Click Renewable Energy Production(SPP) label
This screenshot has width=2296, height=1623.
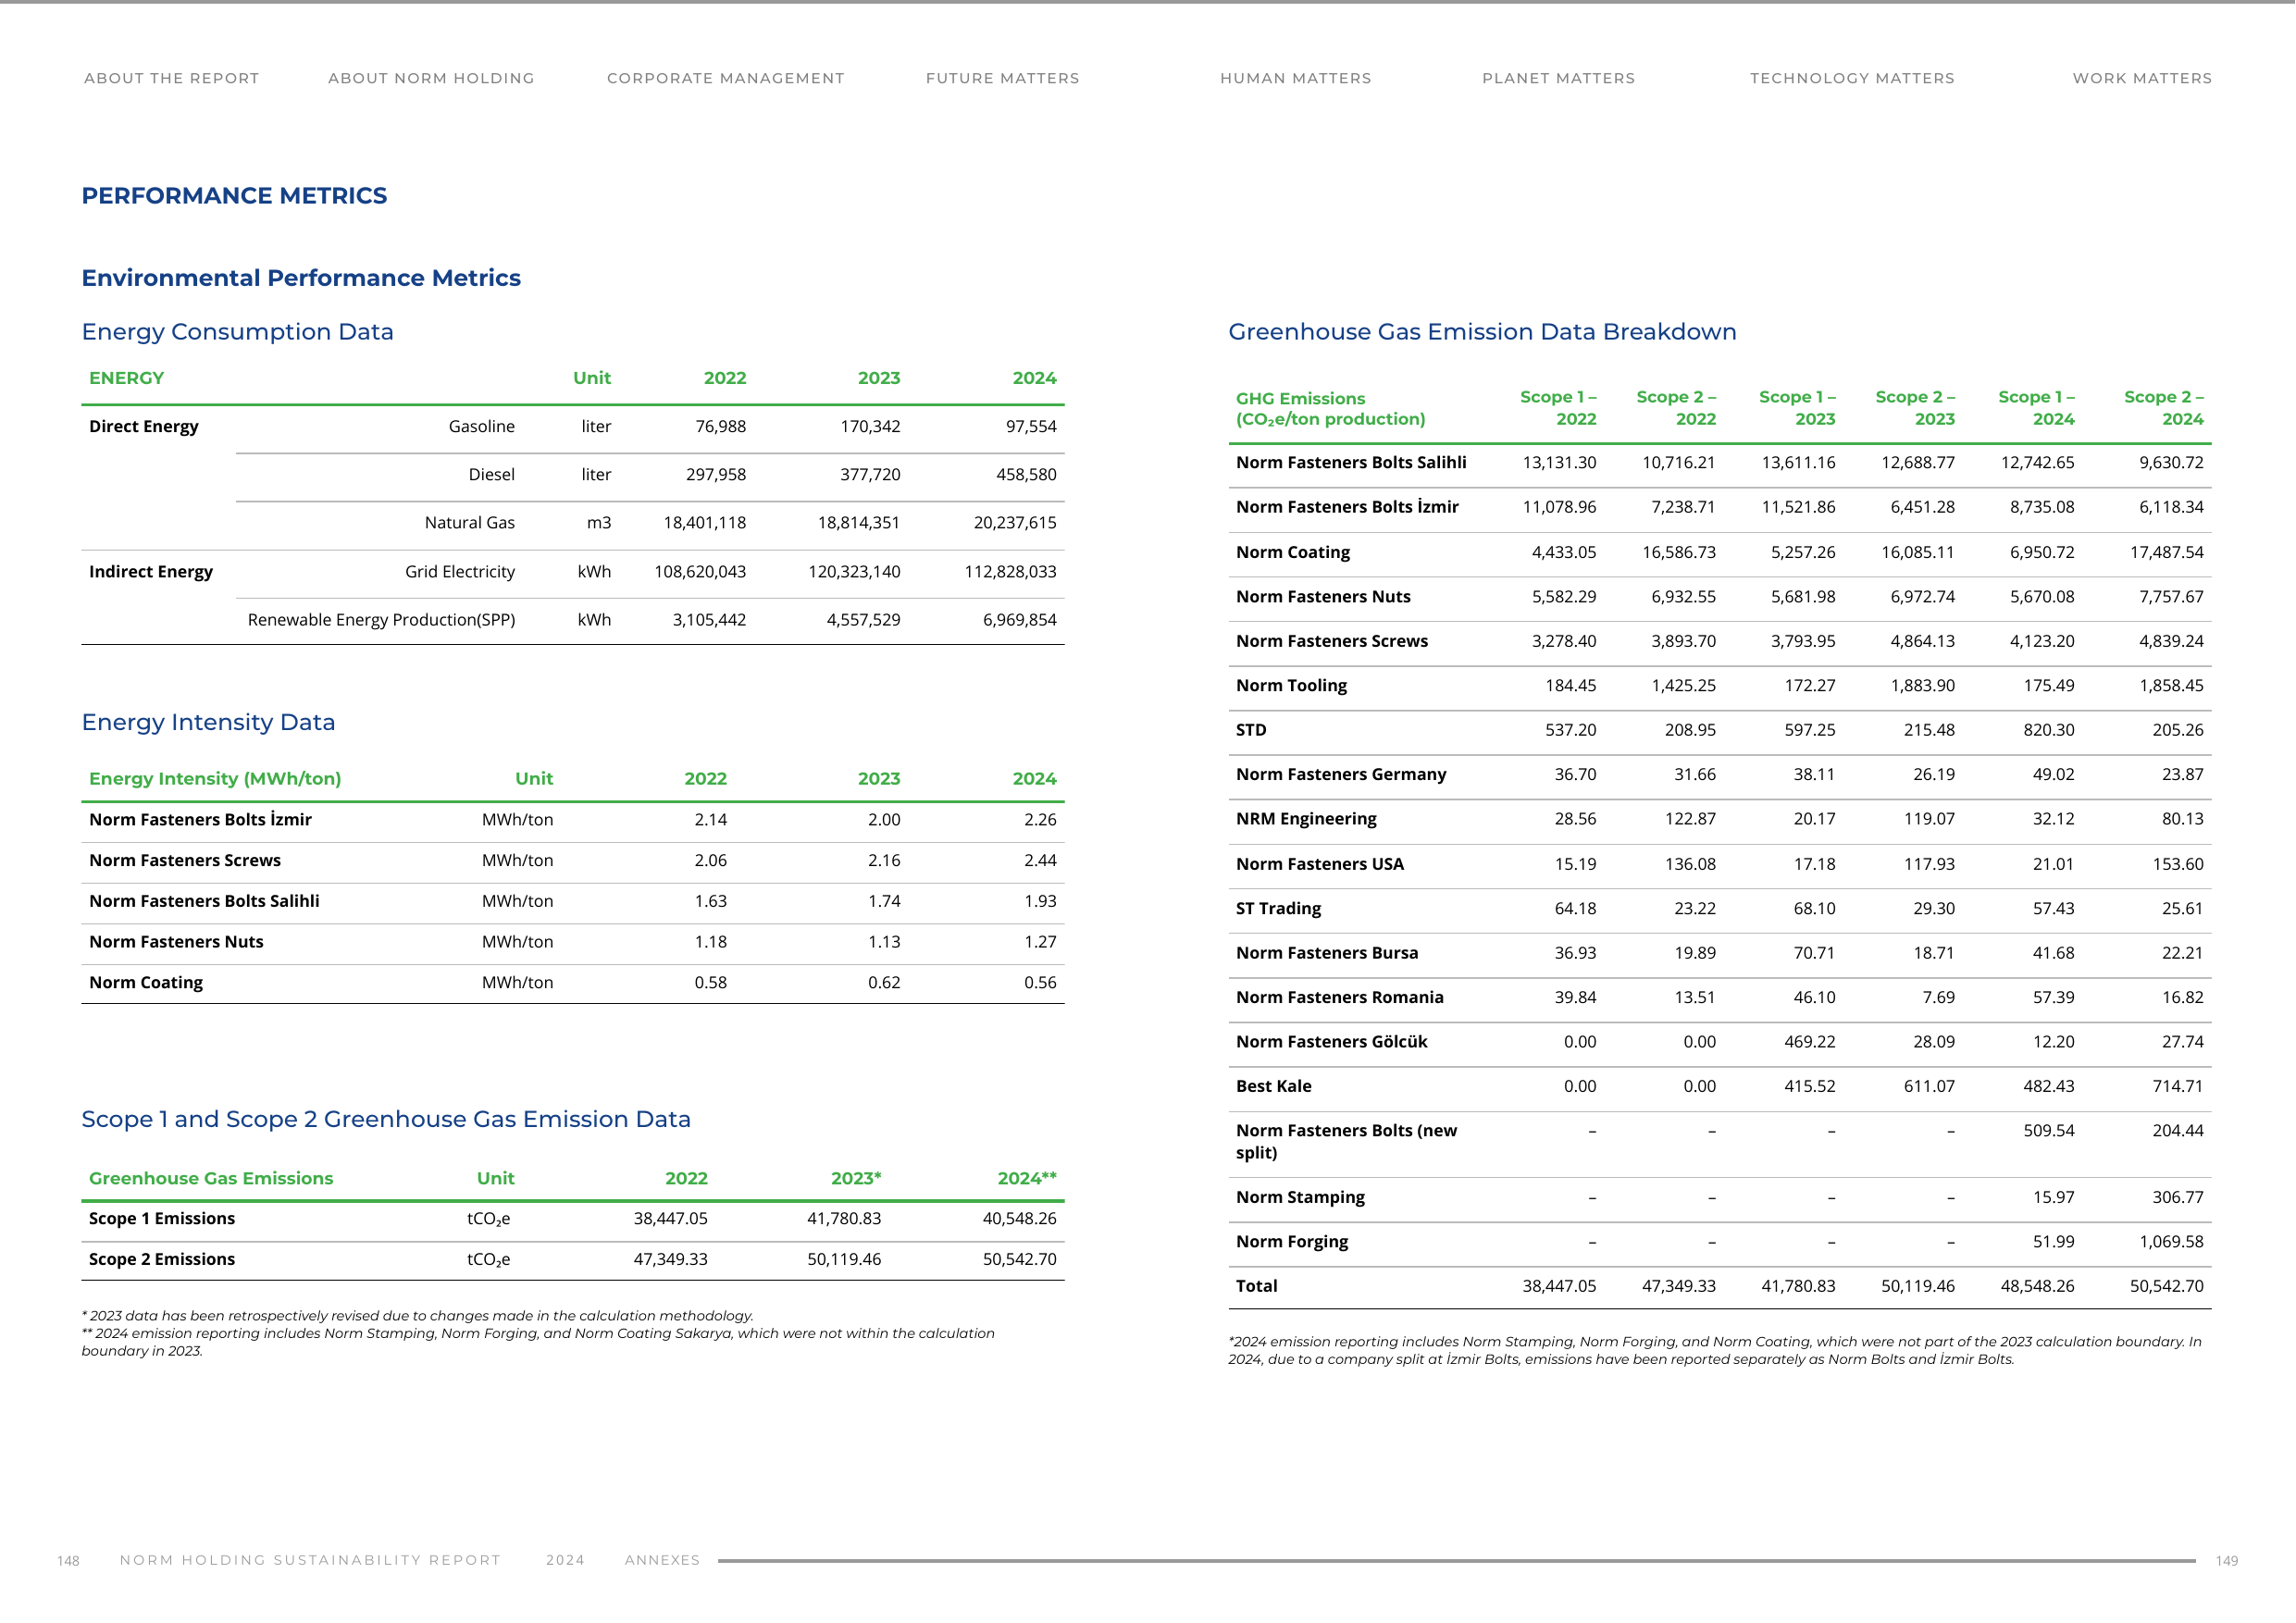click(381, 620)
